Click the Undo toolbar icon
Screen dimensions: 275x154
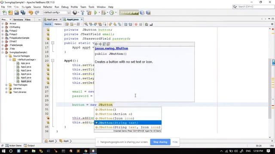pos(31,12)
